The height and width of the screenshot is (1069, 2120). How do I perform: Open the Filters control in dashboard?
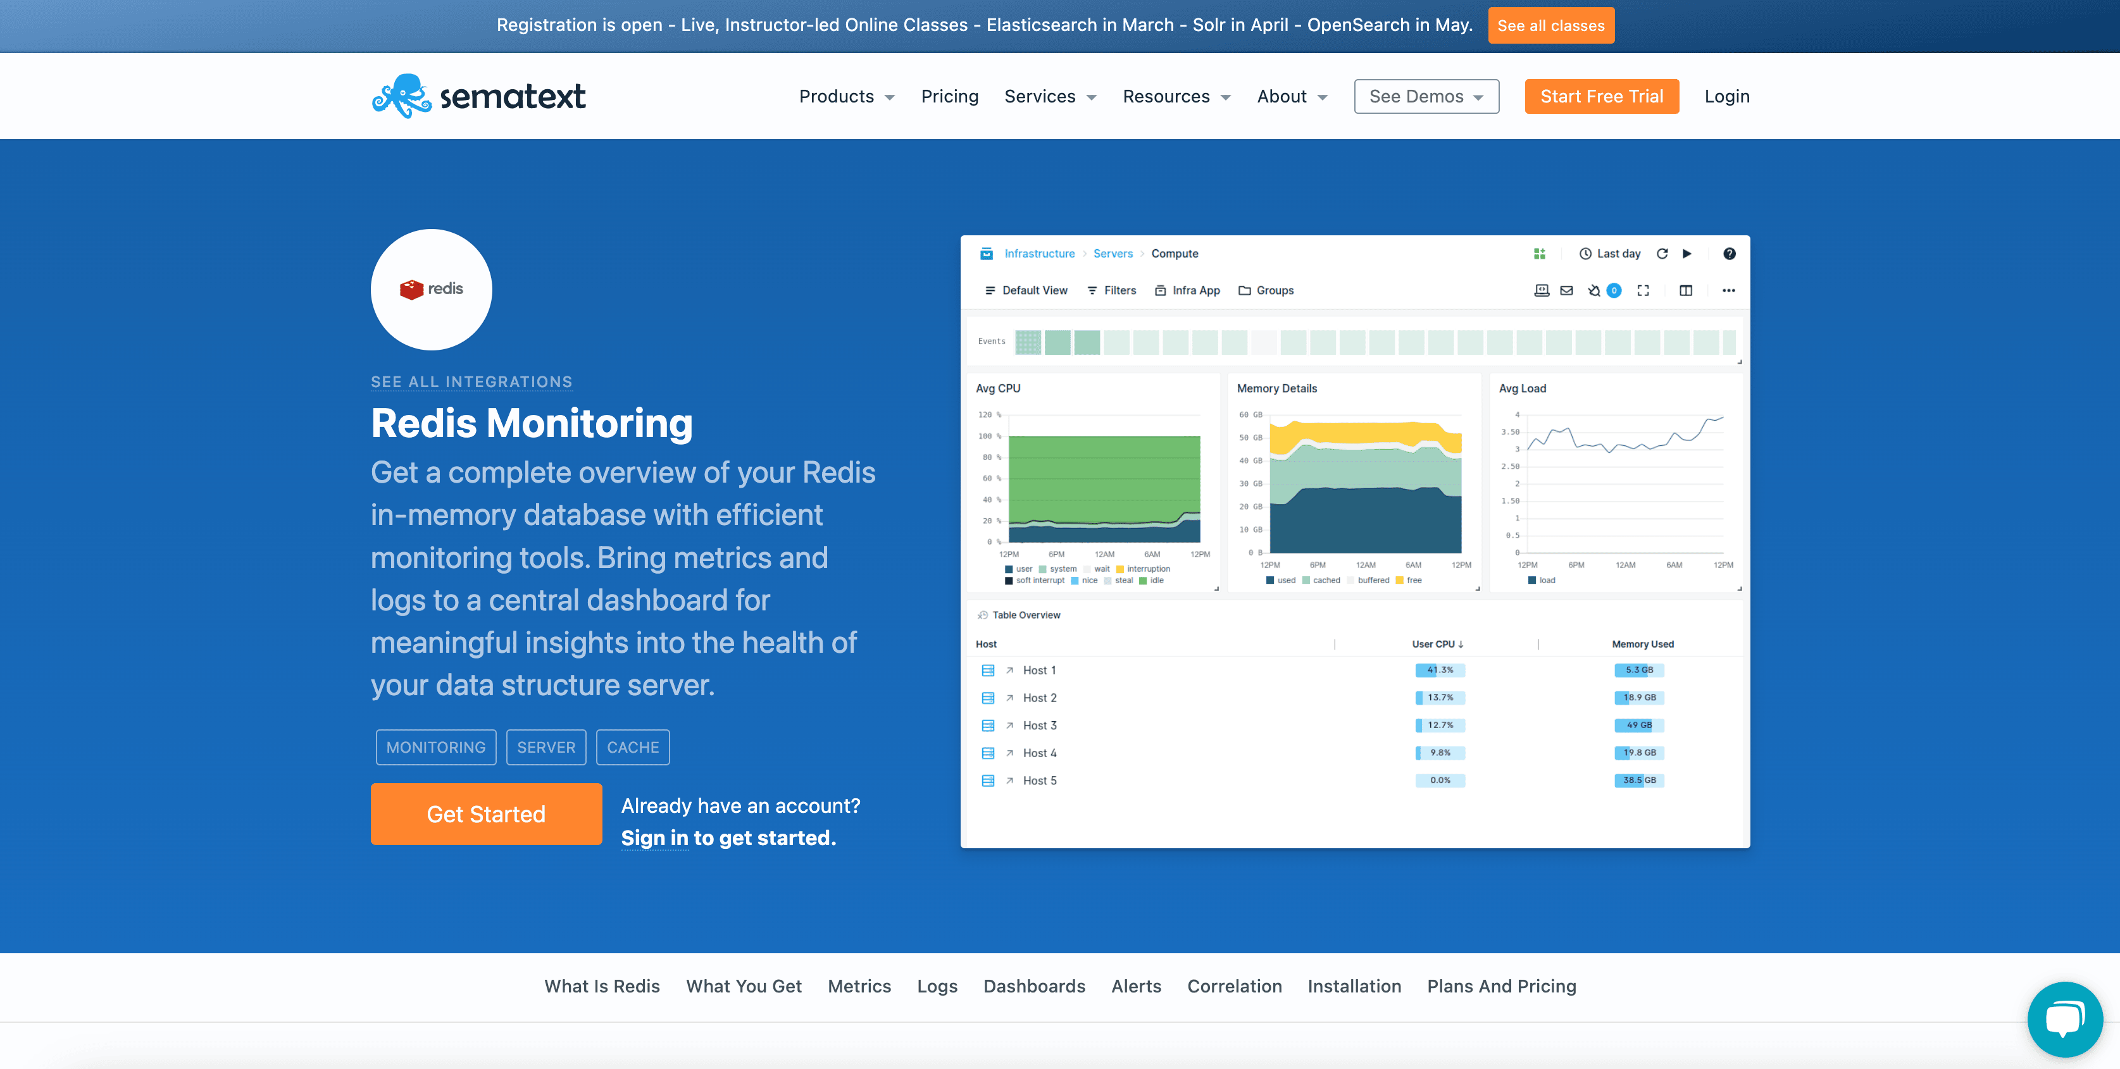click(1111, 290)
